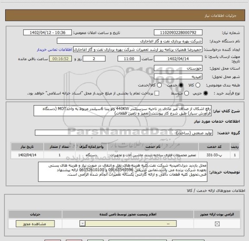Click the 'اطلاعات مجوزهای ارائه خدمت / کالا' heading

tap(216, 190)
